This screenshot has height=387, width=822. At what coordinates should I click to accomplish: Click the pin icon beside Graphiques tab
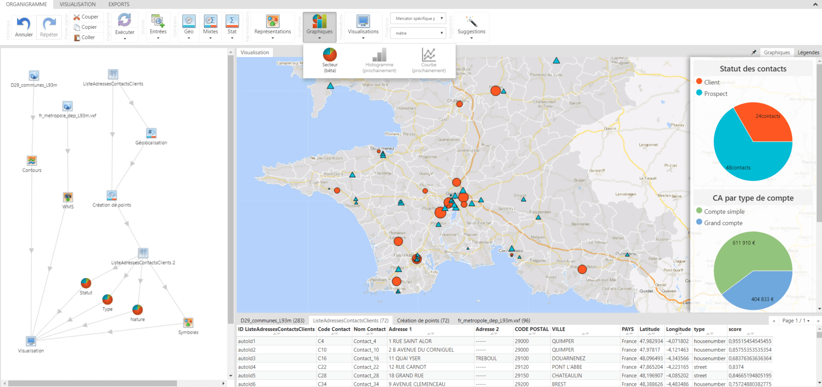pos(754,52)
